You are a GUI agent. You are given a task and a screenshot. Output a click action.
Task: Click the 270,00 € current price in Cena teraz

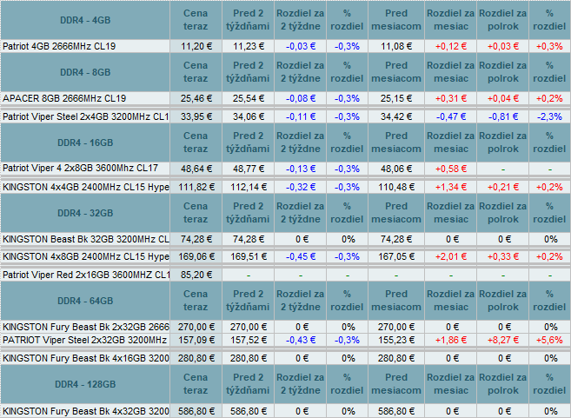[196, 327]
